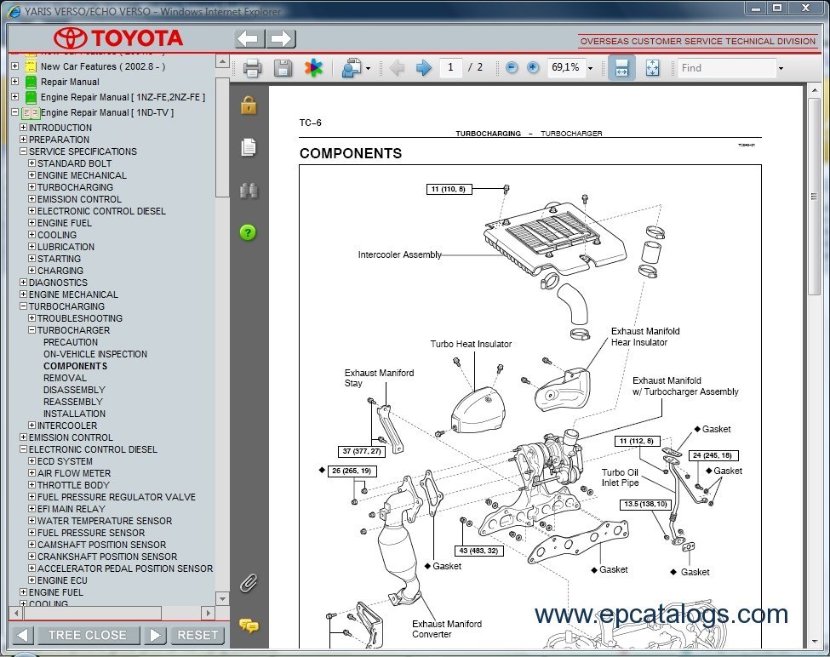The image size is (830, 657).
Task: Collapse the TURBOCHARGER tree node
Action: 32,330
